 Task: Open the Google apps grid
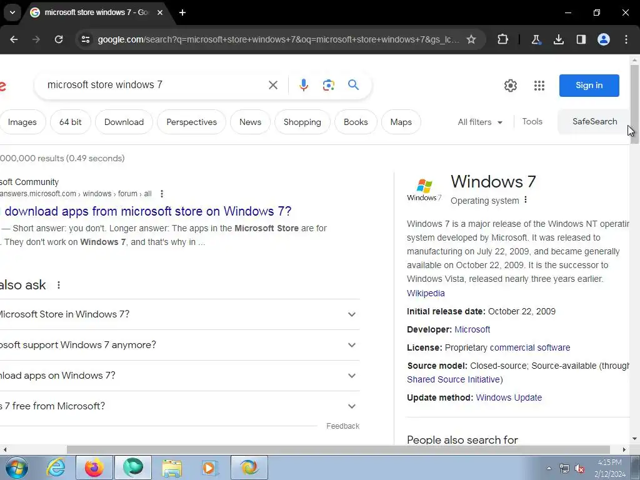539,85
